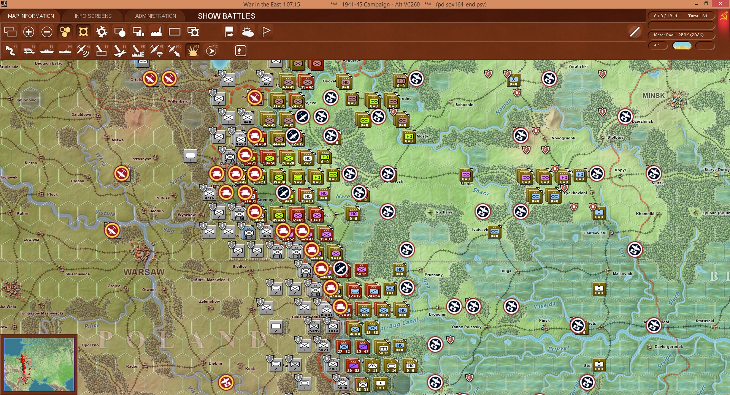Select the F10 air transfer icon

tap(175, 51)
